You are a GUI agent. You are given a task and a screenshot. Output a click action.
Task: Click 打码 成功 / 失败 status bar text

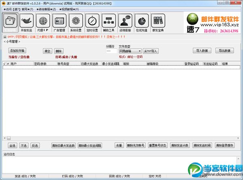tap(72, 176)
